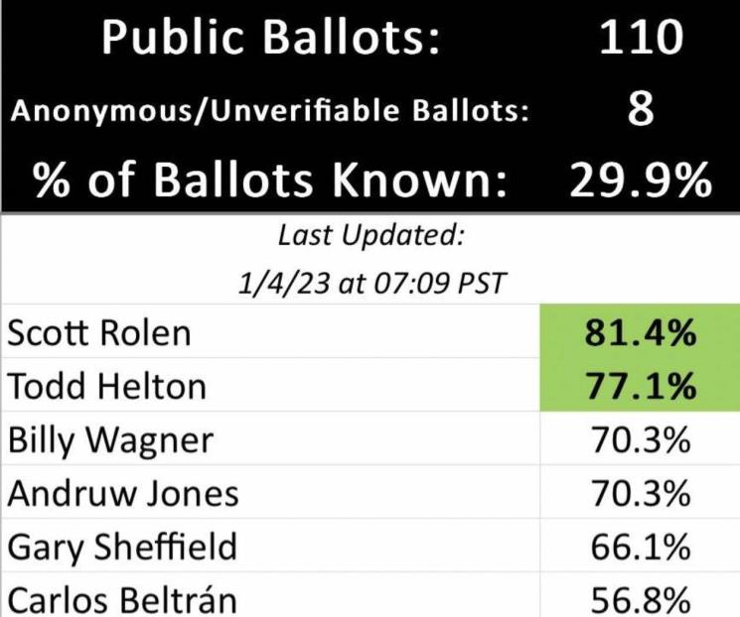Select the 1/4/23 at 07:09 PST timestamp
This screenshot has height=617, width=740.
coord(370,284)
